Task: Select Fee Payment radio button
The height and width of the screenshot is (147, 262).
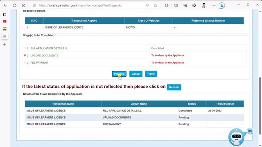Action: (x=25, y=62)
